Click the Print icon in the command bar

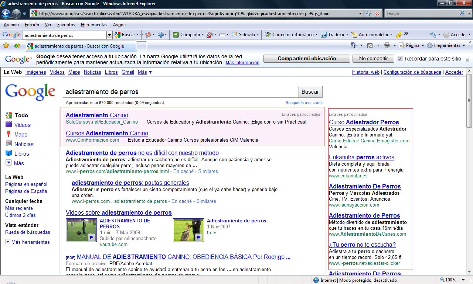pos(387,45)
